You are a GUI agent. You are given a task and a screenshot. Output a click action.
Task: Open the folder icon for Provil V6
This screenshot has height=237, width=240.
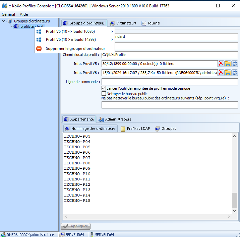click(x=228, y=73)
